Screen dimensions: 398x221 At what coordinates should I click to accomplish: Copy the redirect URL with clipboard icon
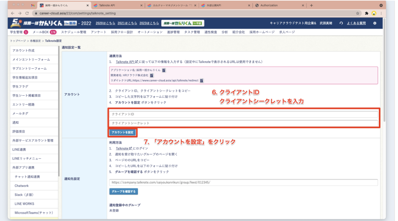click(x=201, y=81)
